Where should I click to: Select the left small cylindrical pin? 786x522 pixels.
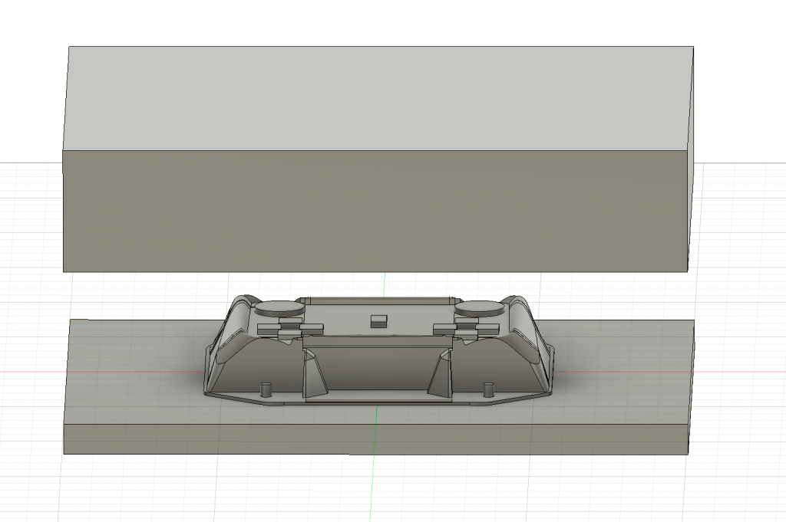click(x=267, y=388)
